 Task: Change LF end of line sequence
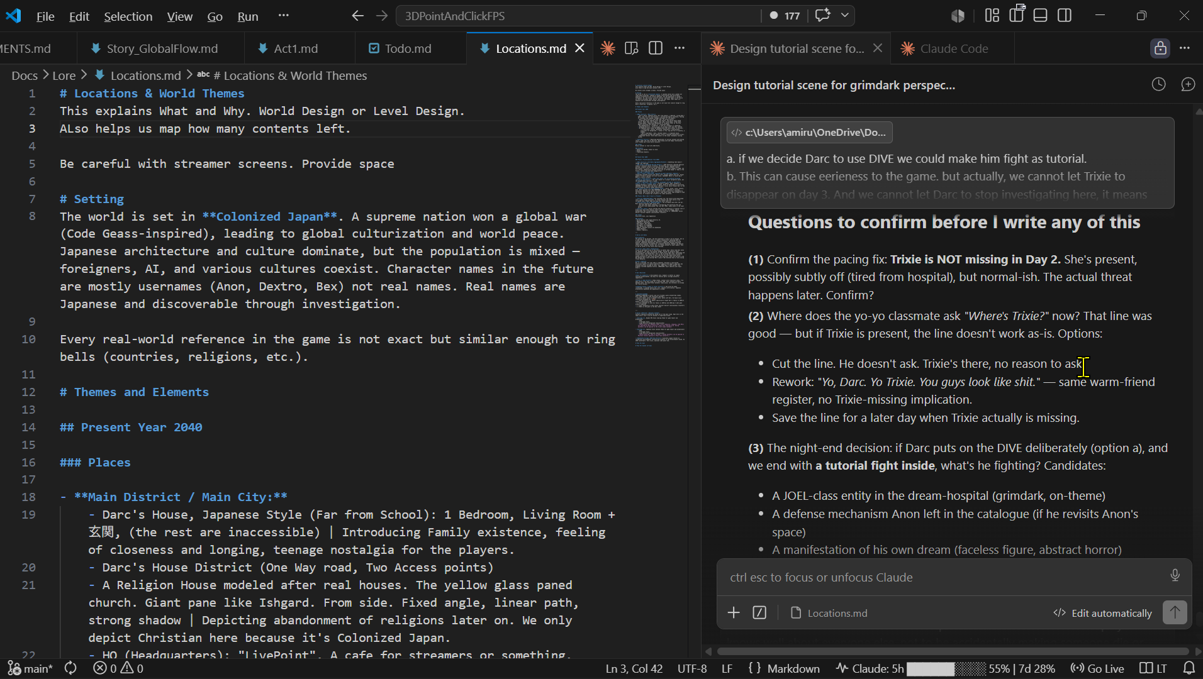click(x=727, y=668)
